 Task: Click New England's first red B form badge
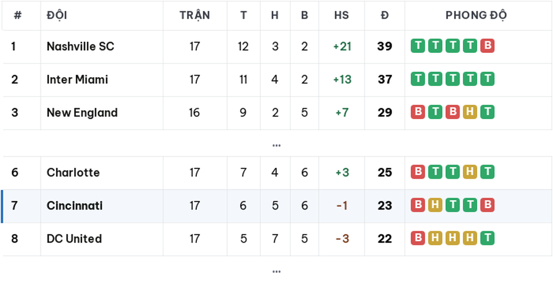[x=418, y=113]
